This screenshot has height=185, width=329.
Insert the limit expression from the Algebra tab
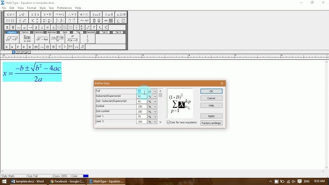(x=27, y=39)
